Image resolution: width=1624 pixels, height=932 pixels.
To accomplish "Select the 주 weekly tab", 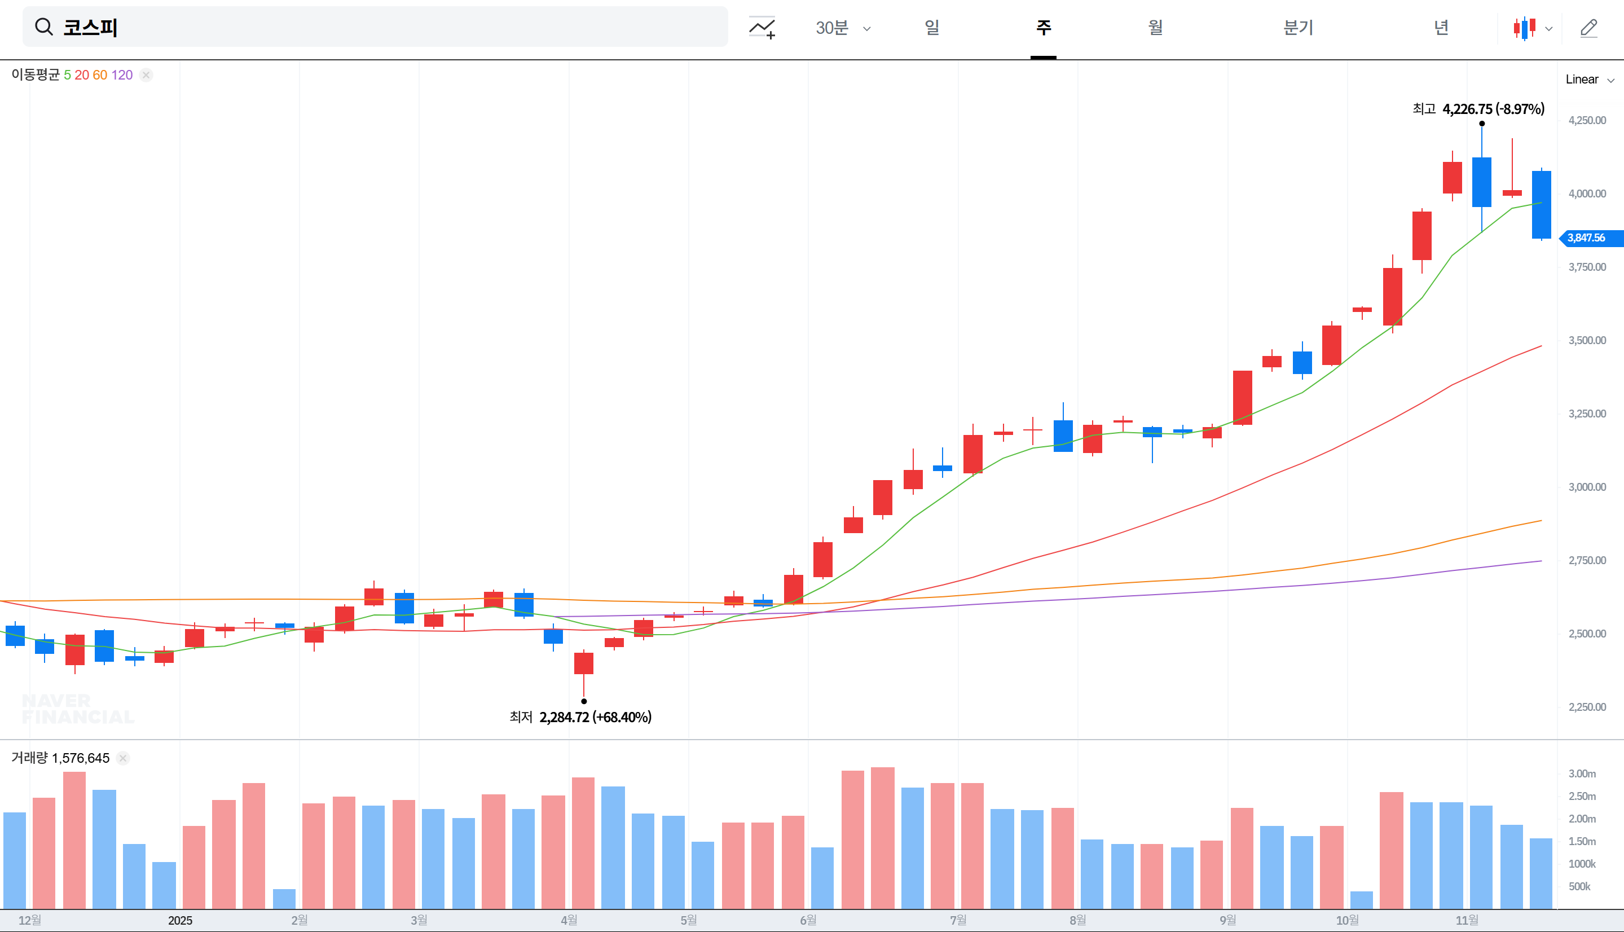I will [x=1044, y=28].
